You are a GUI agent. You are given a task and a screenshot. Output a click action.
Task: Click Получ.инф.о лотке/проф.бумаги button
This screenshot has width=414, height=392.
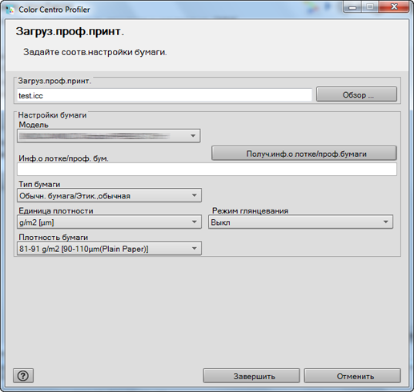point(304,154)
